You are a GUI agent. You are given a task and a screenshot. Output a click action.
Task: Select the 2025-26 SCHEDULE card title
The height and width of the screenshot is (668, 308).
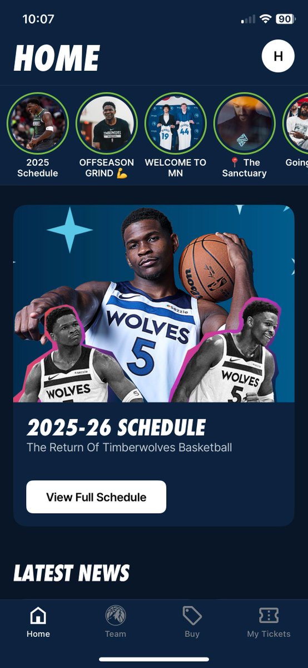click(116, 428)
